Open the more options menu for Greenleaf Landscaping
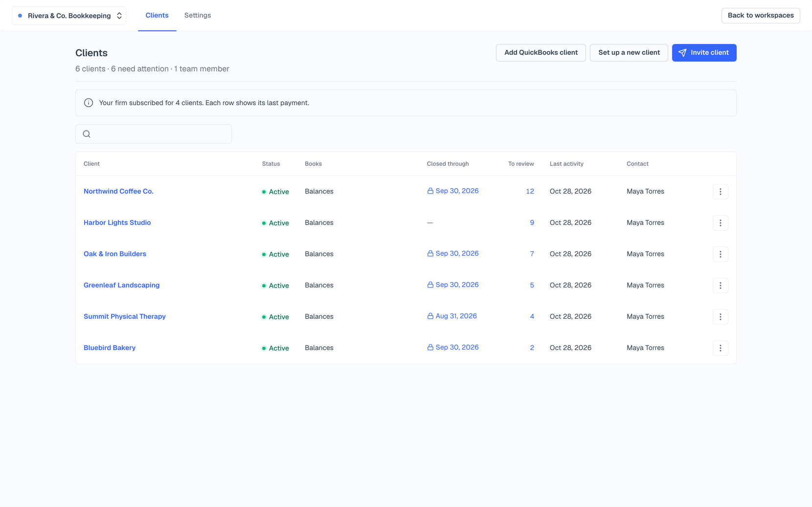 pyautogui.click(x=721, y=286)
